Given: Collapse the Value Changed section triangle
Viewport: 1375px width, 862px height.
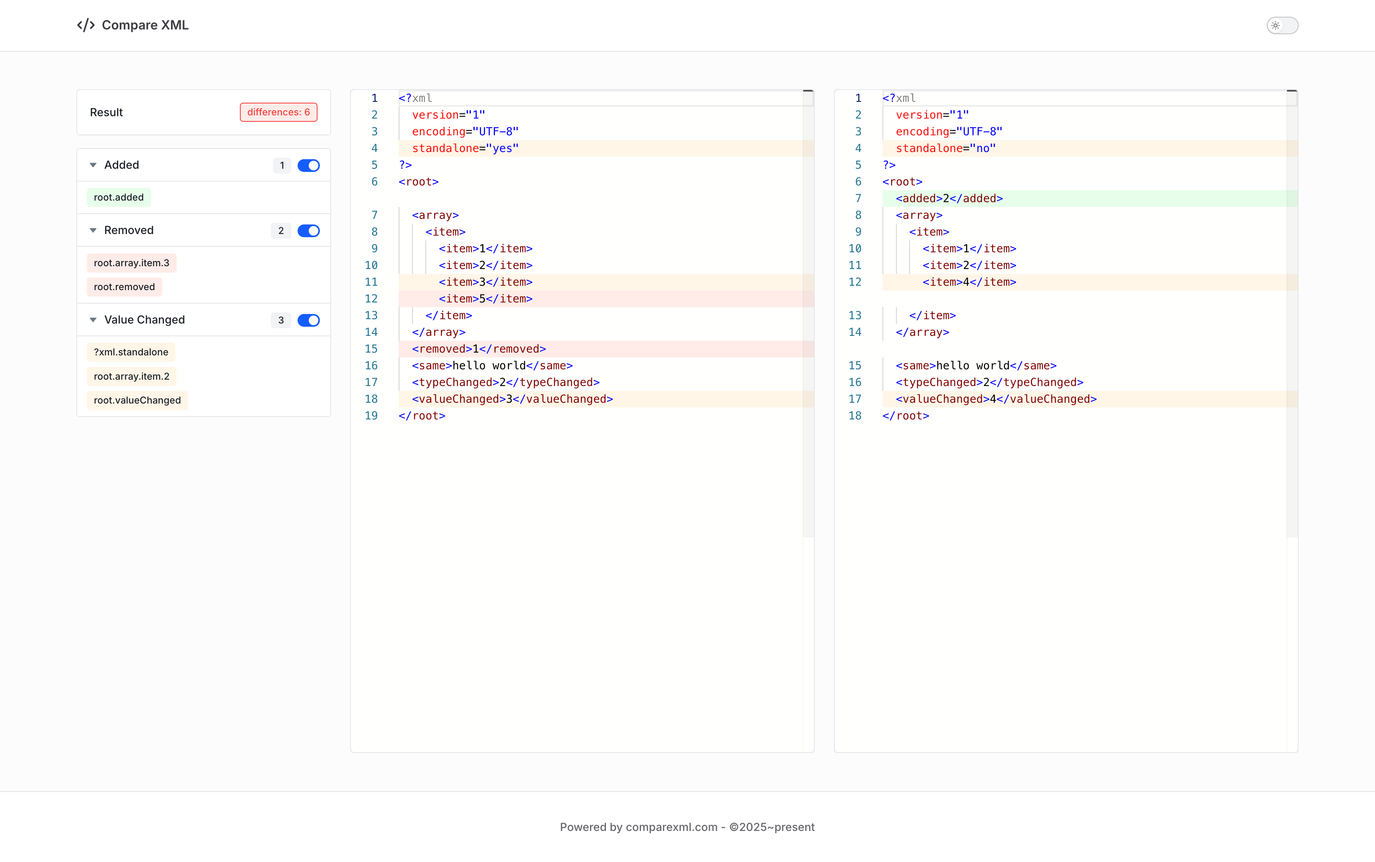Looking at the screenshot, I should 93,320.
